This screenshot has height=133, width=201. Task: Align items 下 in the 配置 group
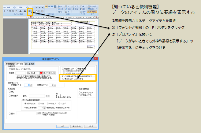coord(67,12)
